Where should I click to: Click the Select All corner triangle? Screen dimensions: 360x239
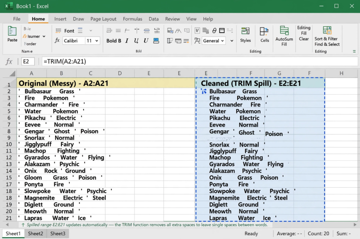tap(12, 73)
